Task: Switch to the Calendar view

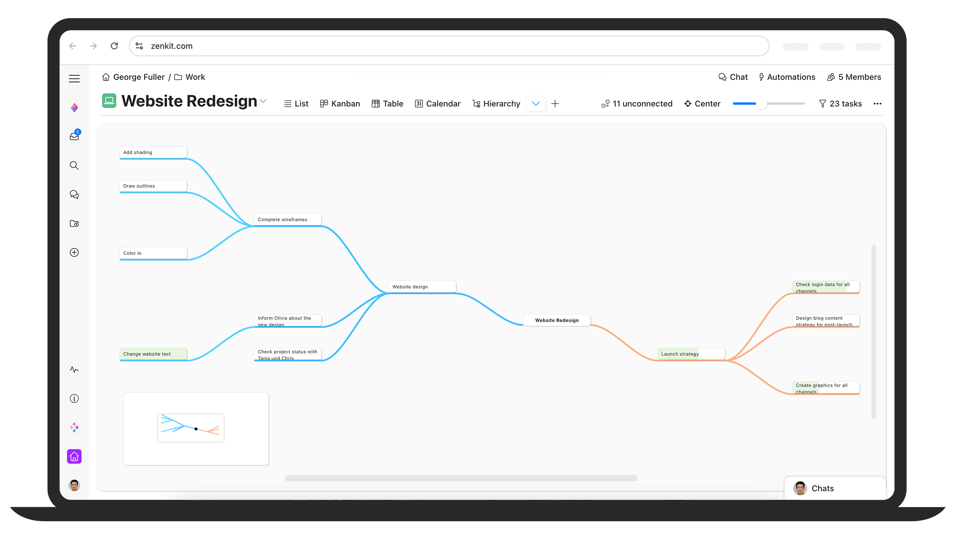Action: pos(437,104)
